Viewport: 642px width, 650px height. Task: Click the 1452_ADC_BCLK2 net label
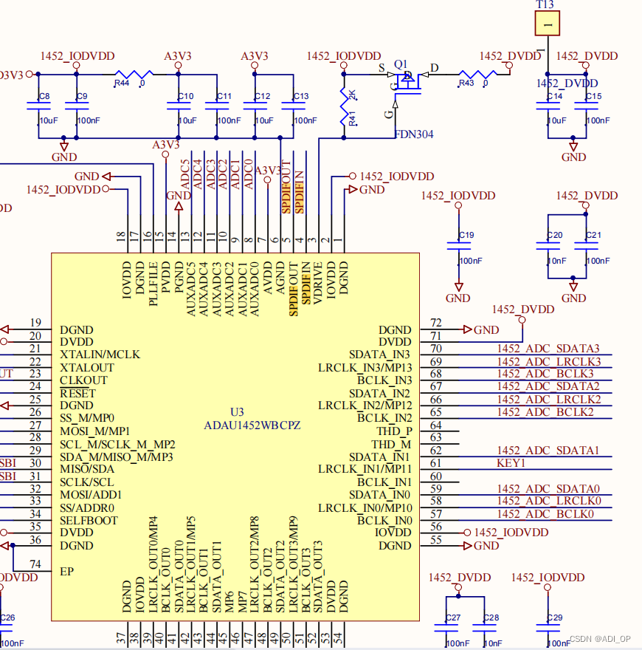click(x=545, y=412)
